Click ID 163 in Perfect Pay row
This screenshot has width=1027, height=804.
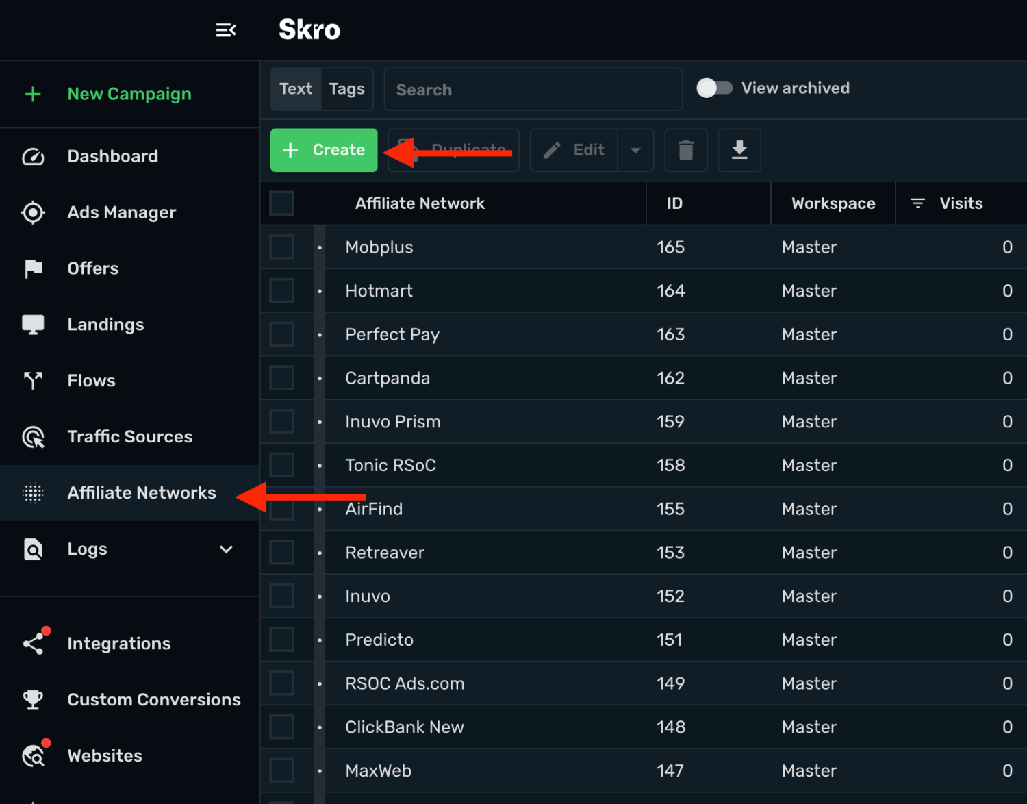click(671, 335)
